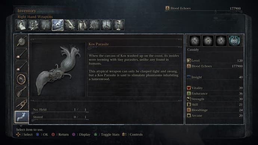Choose the Kos Parasite in weapon list
Image resolution: width=258 pixels, height=145 pixels.
coord(21,117)
